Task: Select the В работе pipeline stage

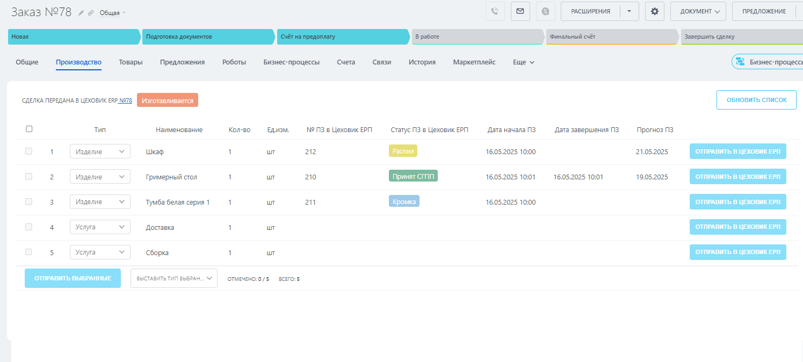Action: [477, 37]
